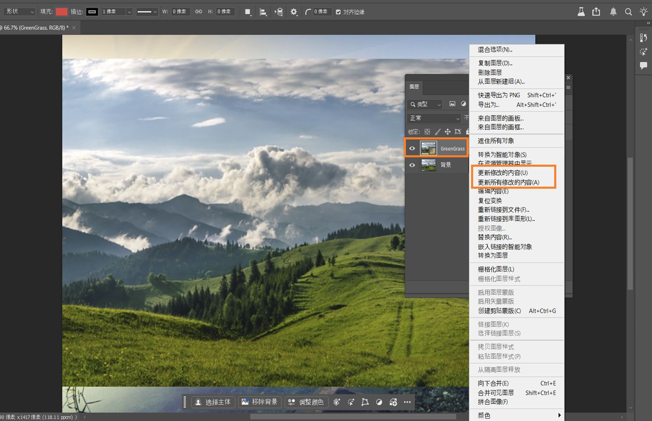Lock transparent pixels checkerboard icon

click(427, 132)
